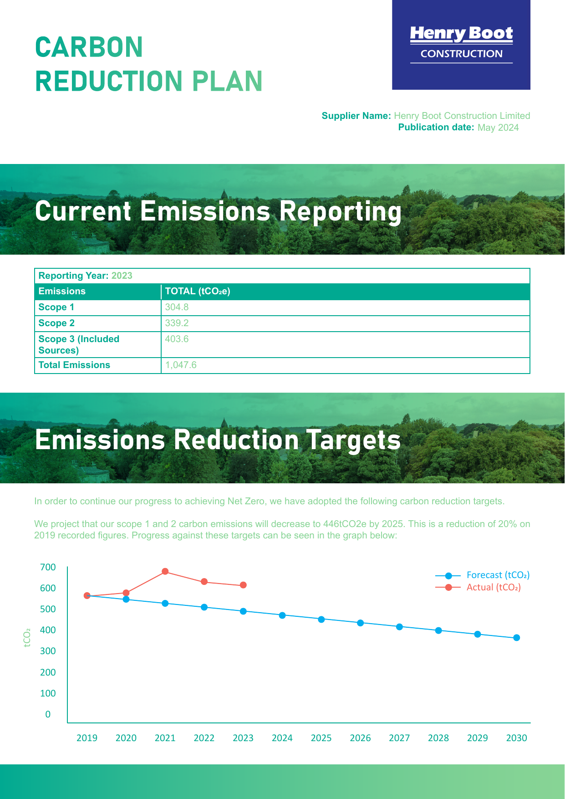565x799 pixels.
Task: Click the blue Forecast point for 2024
Action: 282,615
